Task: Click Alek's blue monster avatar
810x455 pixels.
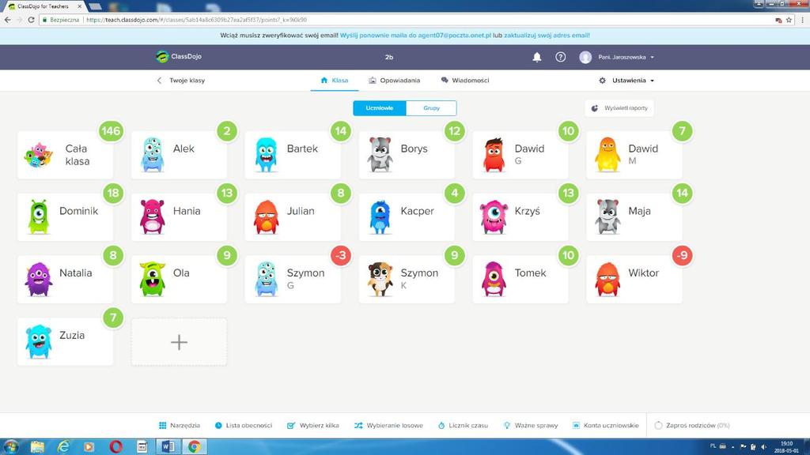Action: click(153, 154)
